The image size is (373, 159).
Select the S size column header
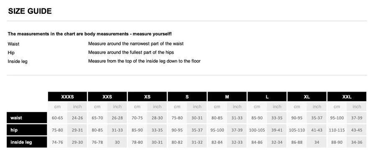click(x=187, y=97)
